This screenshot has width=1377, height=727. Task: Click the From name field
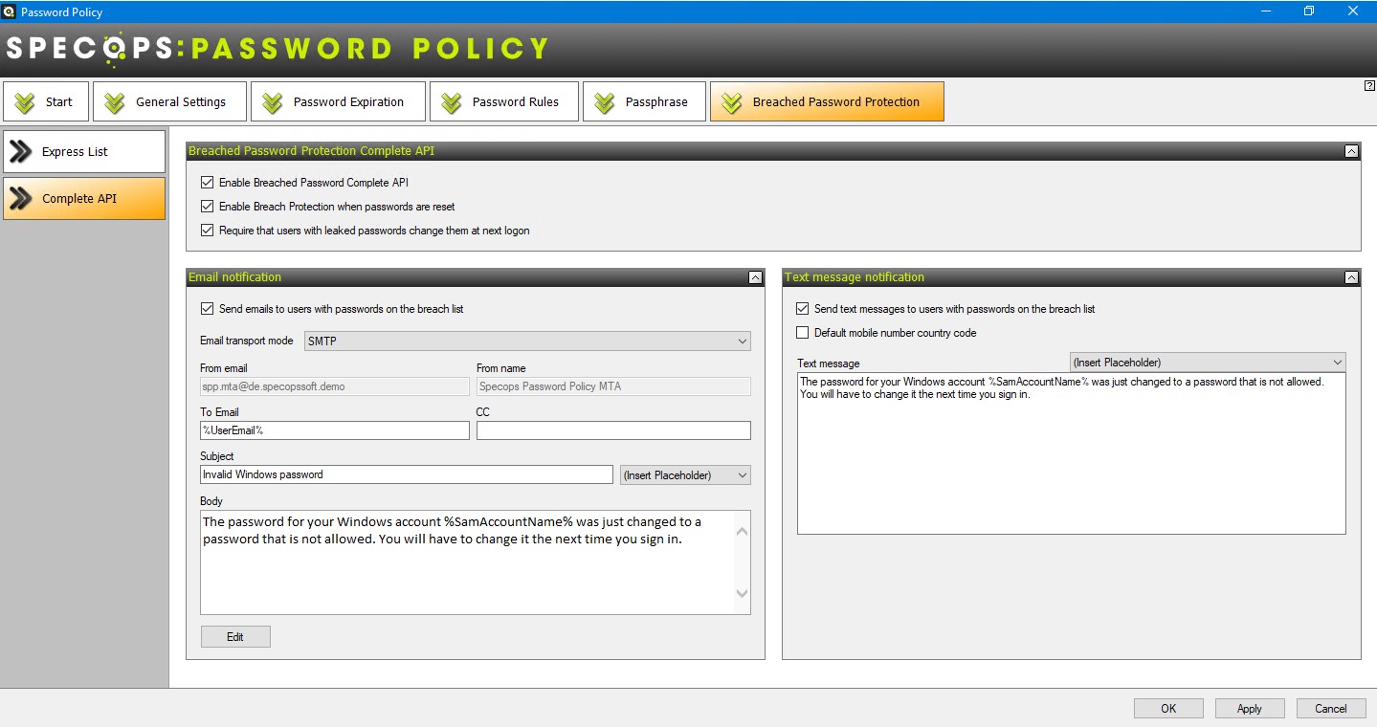[613, 386]
